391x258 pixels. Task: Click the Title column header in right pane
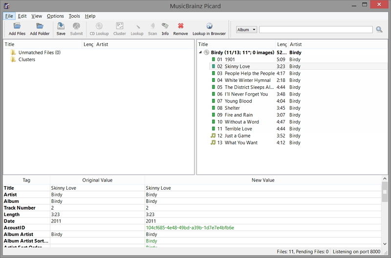pos(236,44)
